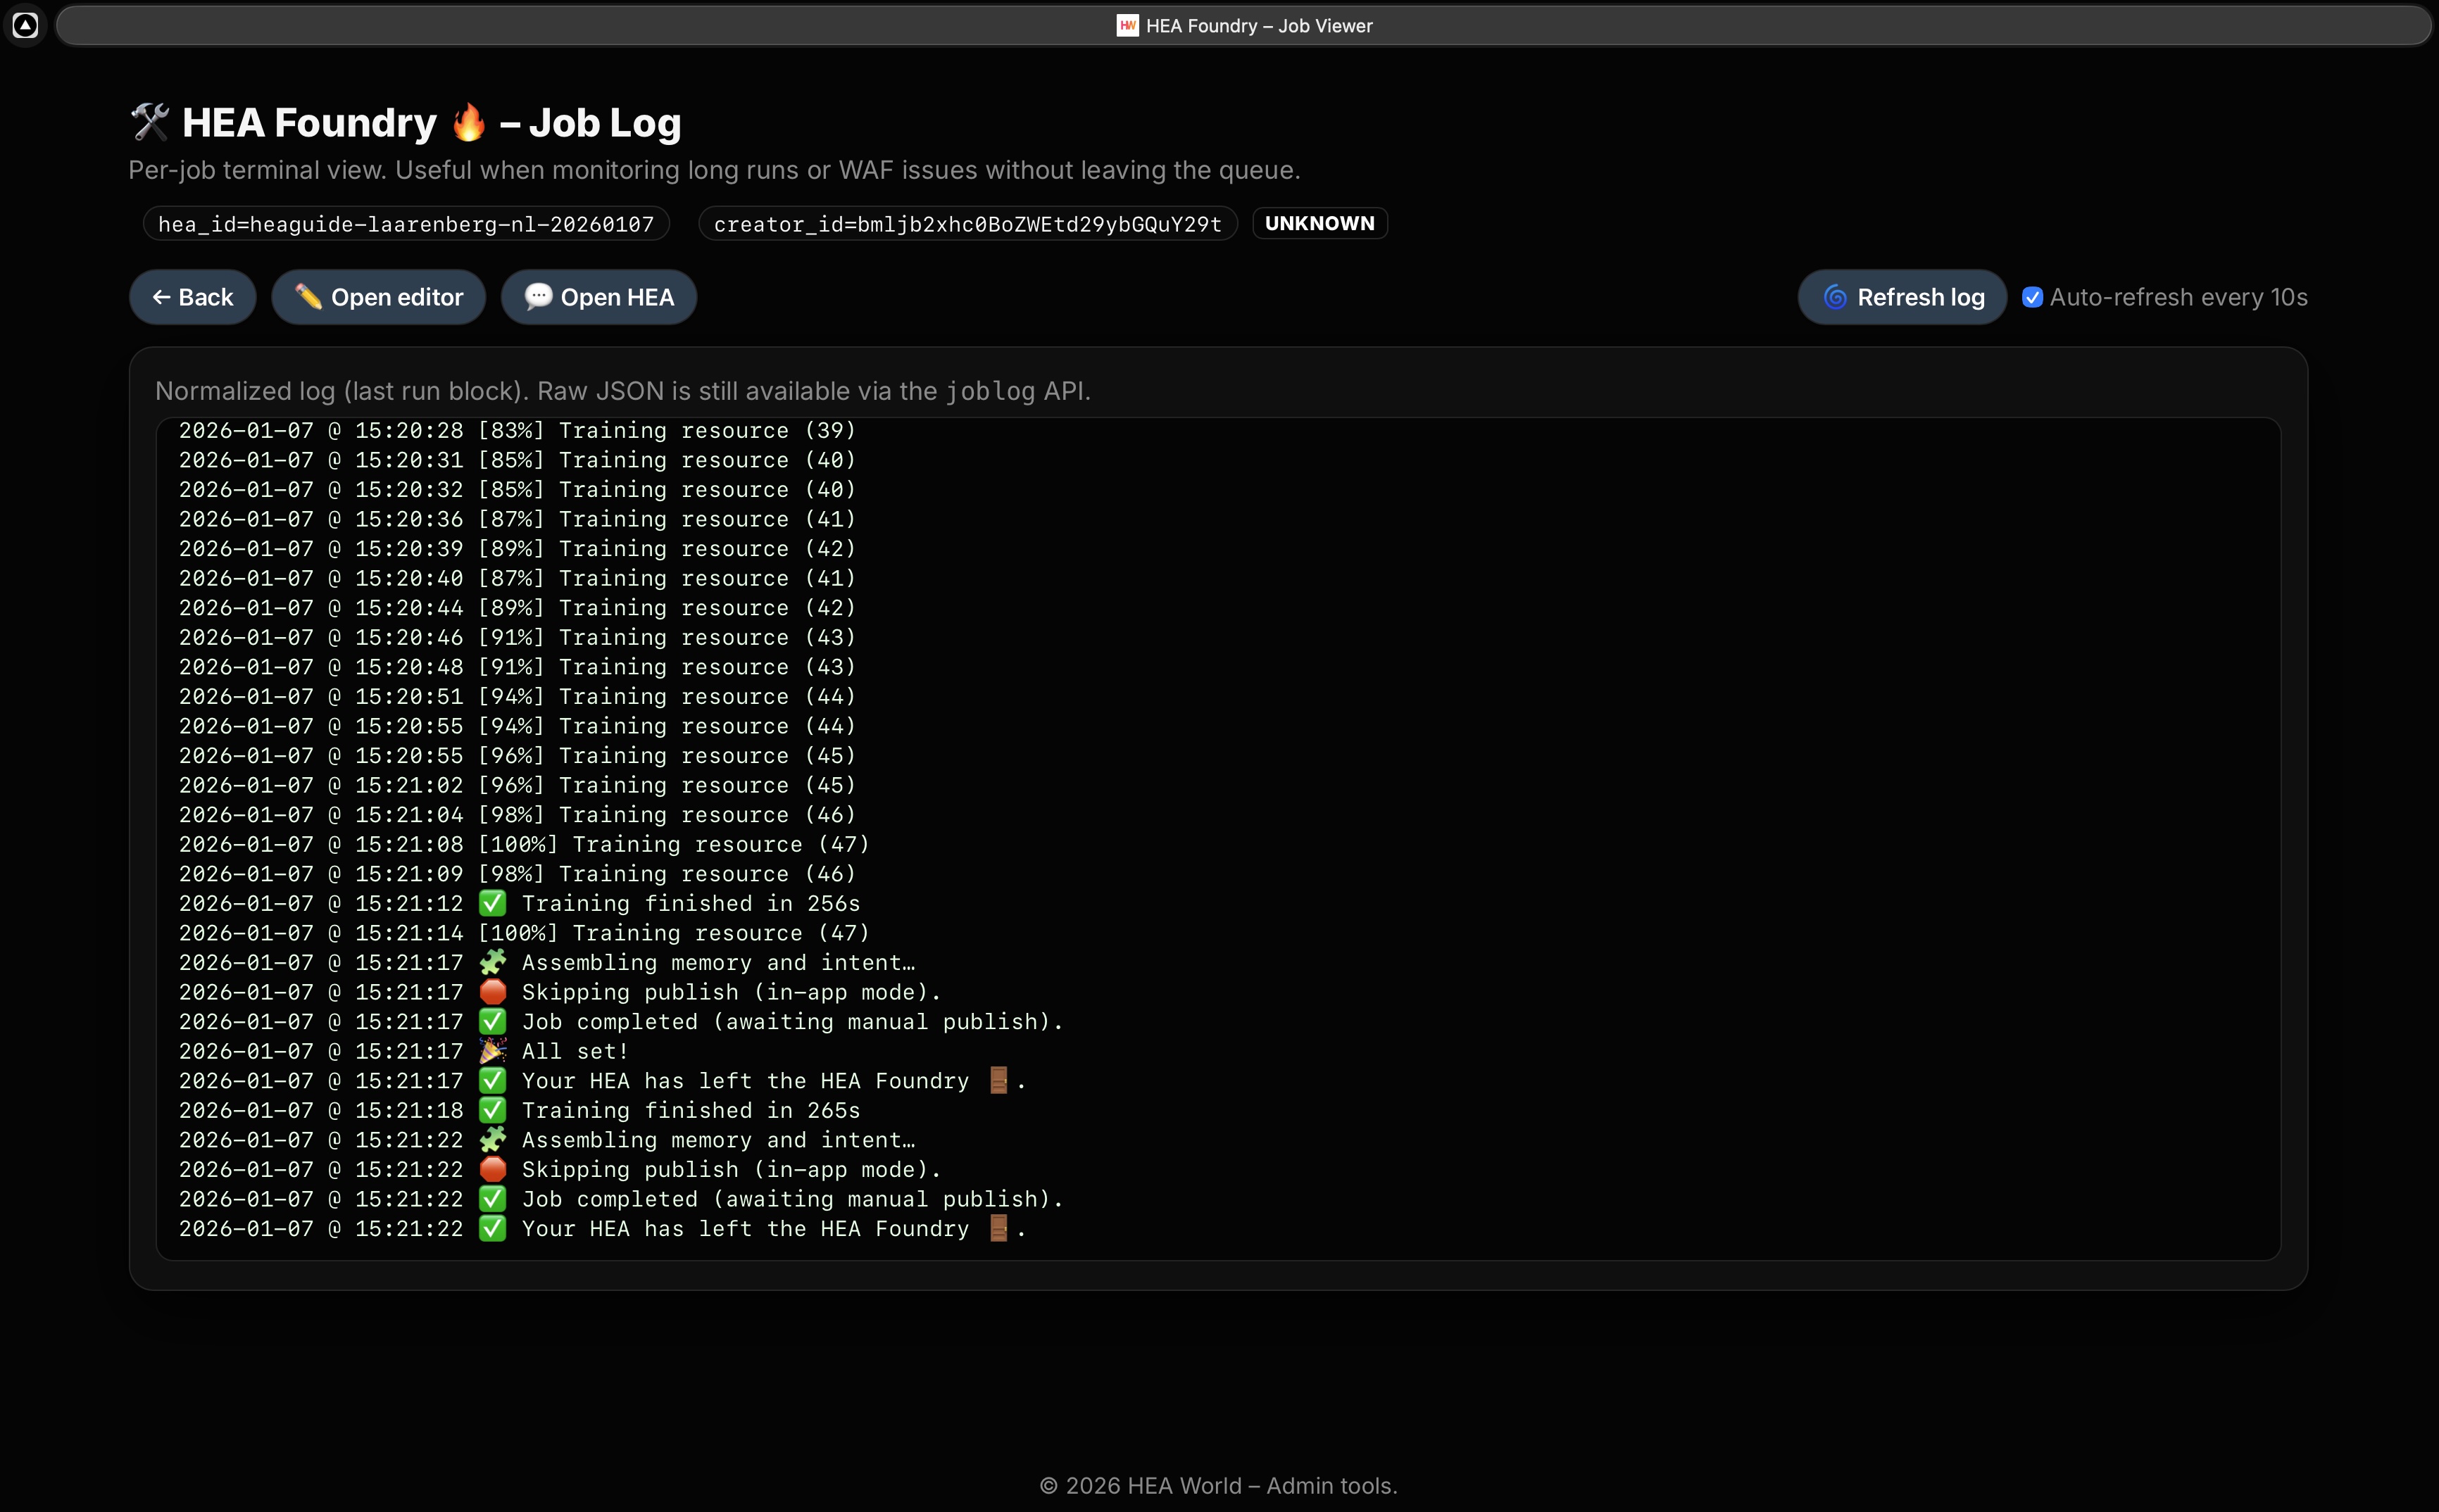
Task: Open HEA via its button
Action: click(599, 296)
